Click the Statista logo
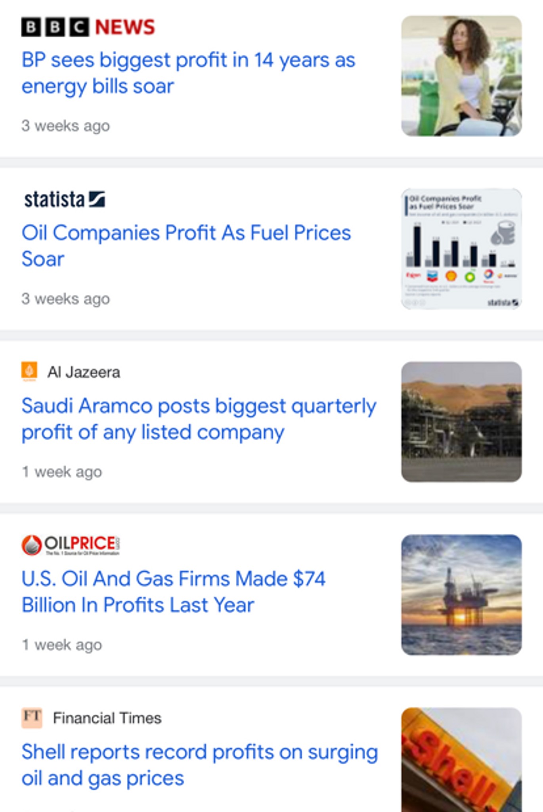This screenshot has width=543, height=812. tap(64, 199)
